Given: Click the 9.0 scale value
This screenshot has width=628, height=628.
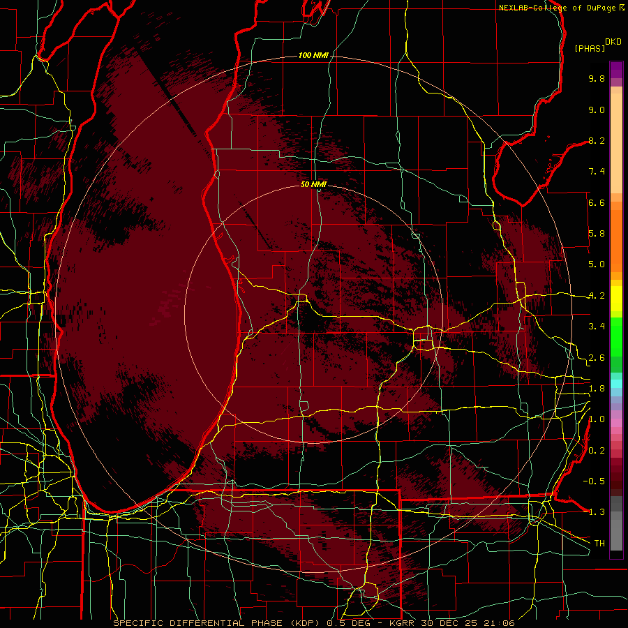Looking at the screenshot, I should 597,110.
